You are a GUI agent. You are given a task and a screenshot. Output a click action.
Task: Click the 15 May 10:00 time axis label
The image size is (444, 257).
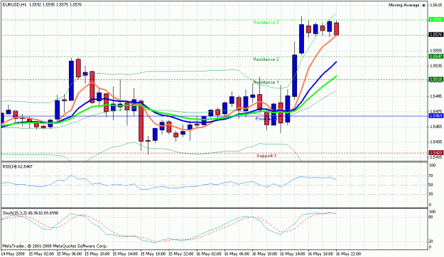97,254
